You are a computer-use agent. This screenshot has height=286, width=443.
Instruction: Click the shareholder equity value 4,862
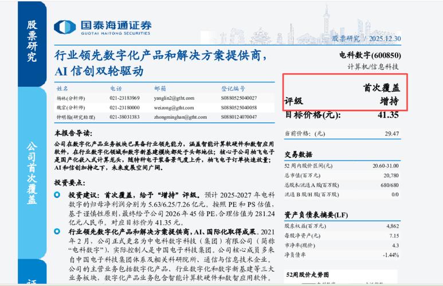click(x=393, y=226)
